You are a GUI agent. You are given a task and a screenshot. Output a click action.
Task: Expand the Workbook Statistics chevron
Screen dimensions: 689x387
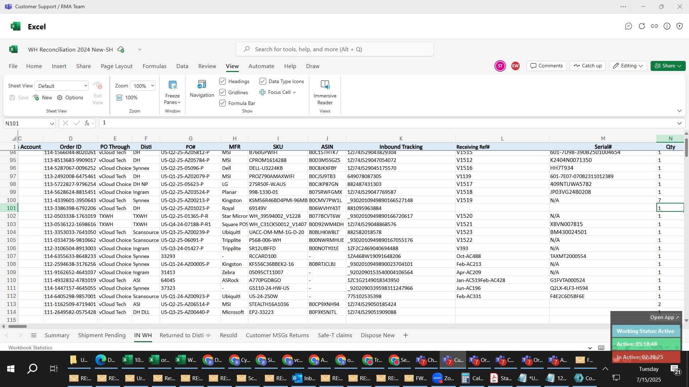(590, 348)
